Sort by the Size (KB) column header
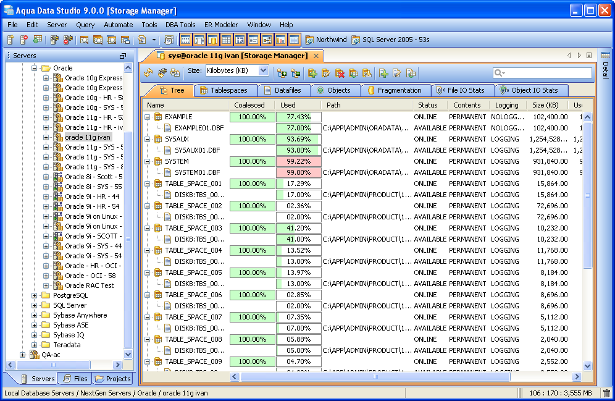Image resolution: width=615 pixels, height=401 pixels. [546, 105]
